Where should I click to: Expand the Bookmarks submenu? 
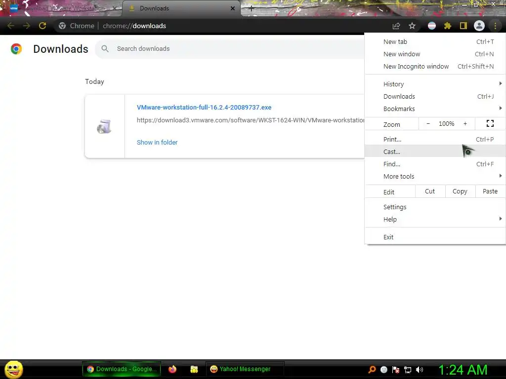435,109
